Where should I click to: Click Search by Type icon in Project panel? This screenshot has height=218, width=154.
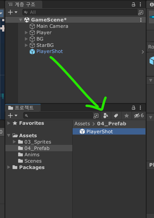tap(106, 115)
